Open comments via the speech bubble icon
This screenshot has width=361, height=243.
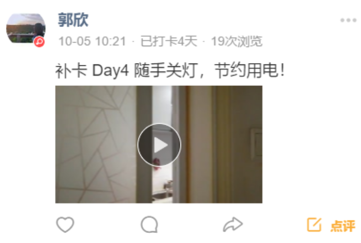(149, 224)
